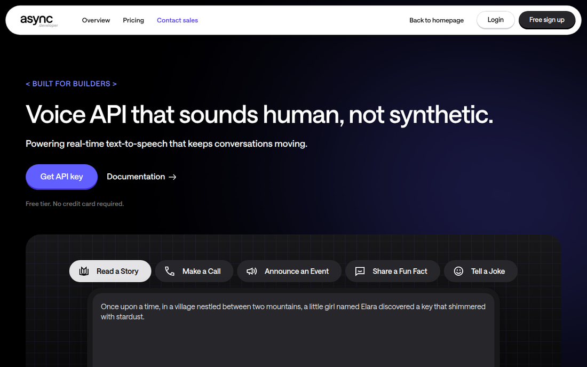Click 'Free tier. No credit card required.' note
Viewport: 587px width, 367px height.
[x=75, y=204]
